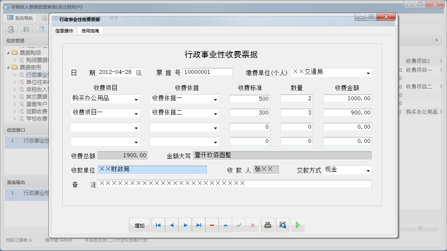Image resolution: width=447 pixels, height=251 pixels.
Task: Go to the next record
Action: pyautogui.click(x=185, y=225)
